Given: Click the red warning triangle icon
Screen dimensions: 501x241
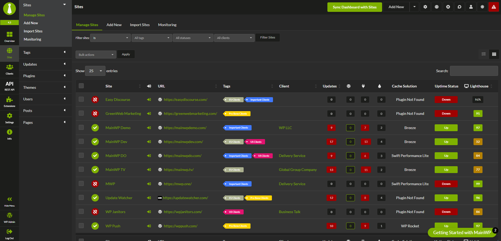Looking at the screenshot, I should click(x=494, y=7).
